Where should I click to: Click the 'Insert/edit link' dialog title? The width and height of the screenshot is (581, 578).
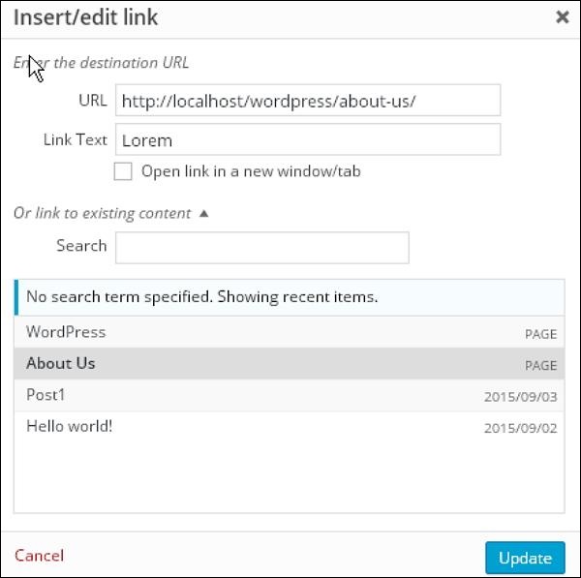tap(86, 17)
